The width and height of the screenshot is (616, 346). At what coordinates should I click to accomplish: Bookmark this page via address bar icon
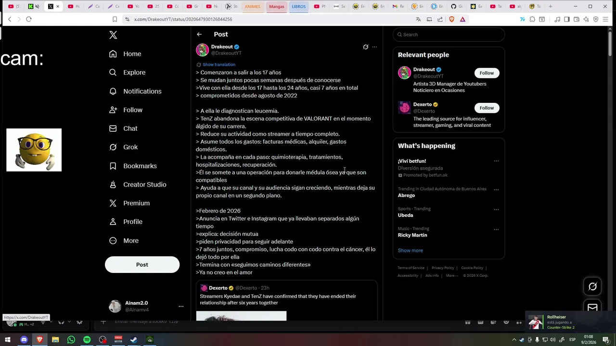(115, 19)
